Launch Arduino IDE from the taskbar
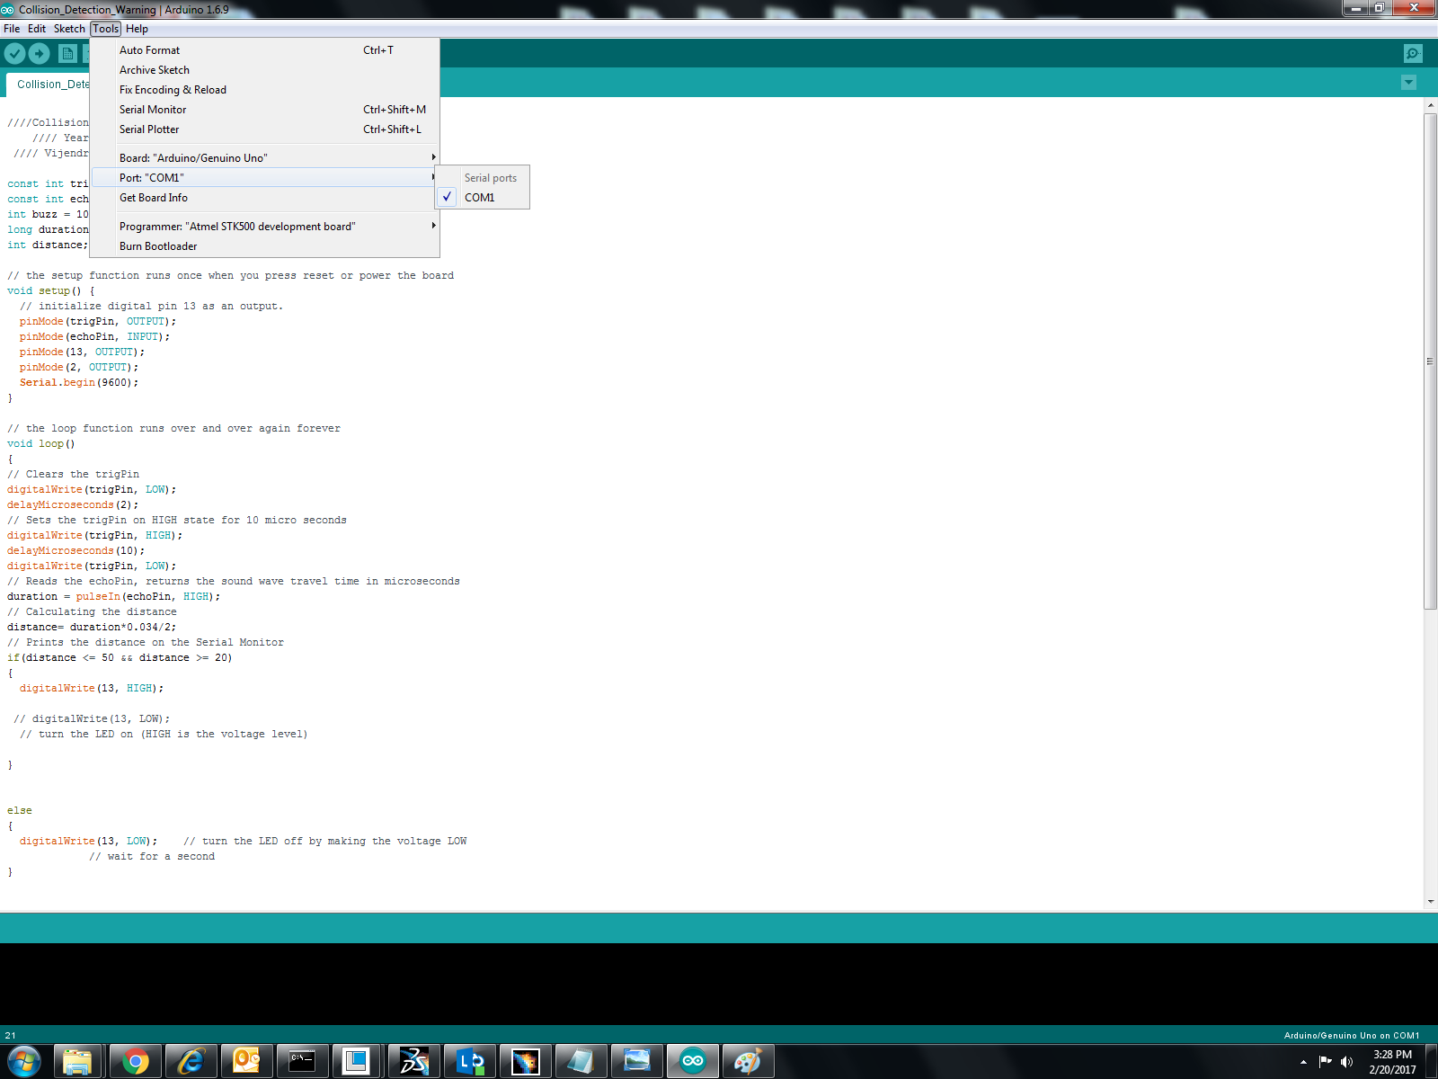The image size is (1438, 1079). [x=693, y=1061]
